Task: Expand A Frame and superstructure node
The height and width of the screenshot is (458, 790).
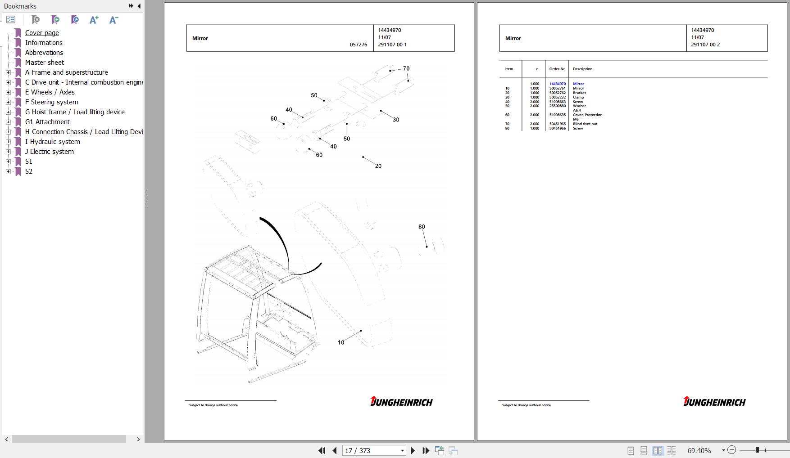Action: (8, 72)
